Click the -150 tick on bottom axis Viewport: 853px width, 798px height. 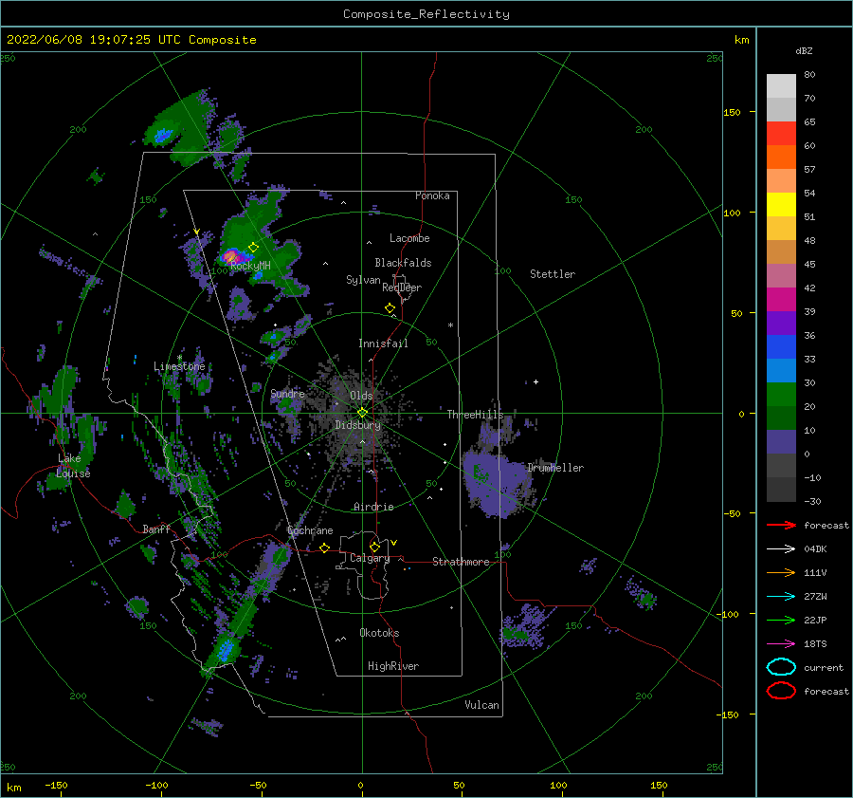point(56,785)
